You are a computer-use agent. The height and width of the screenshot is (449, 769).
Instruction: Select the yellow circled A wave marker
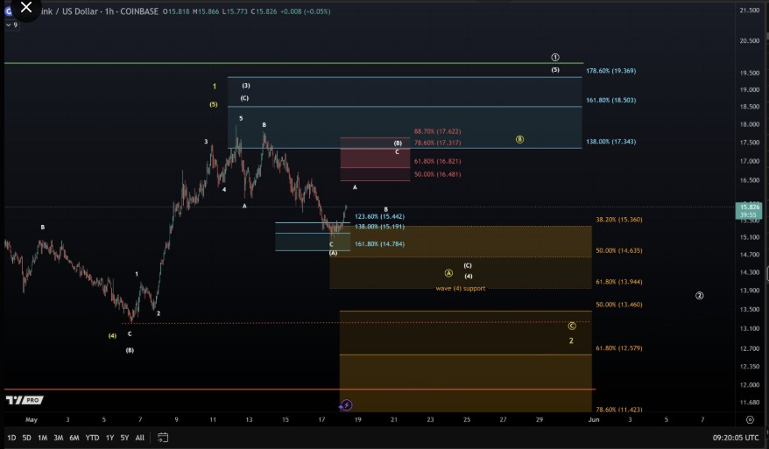point(448,273)
